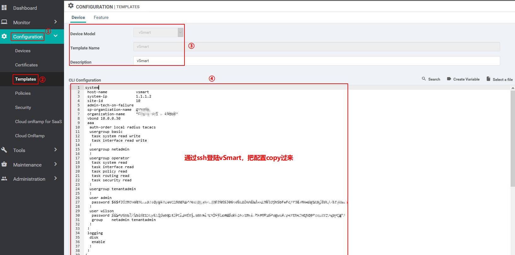Click the Template Name input field
This screenshot has width=515, height=255.
click(x=317, y=47)
